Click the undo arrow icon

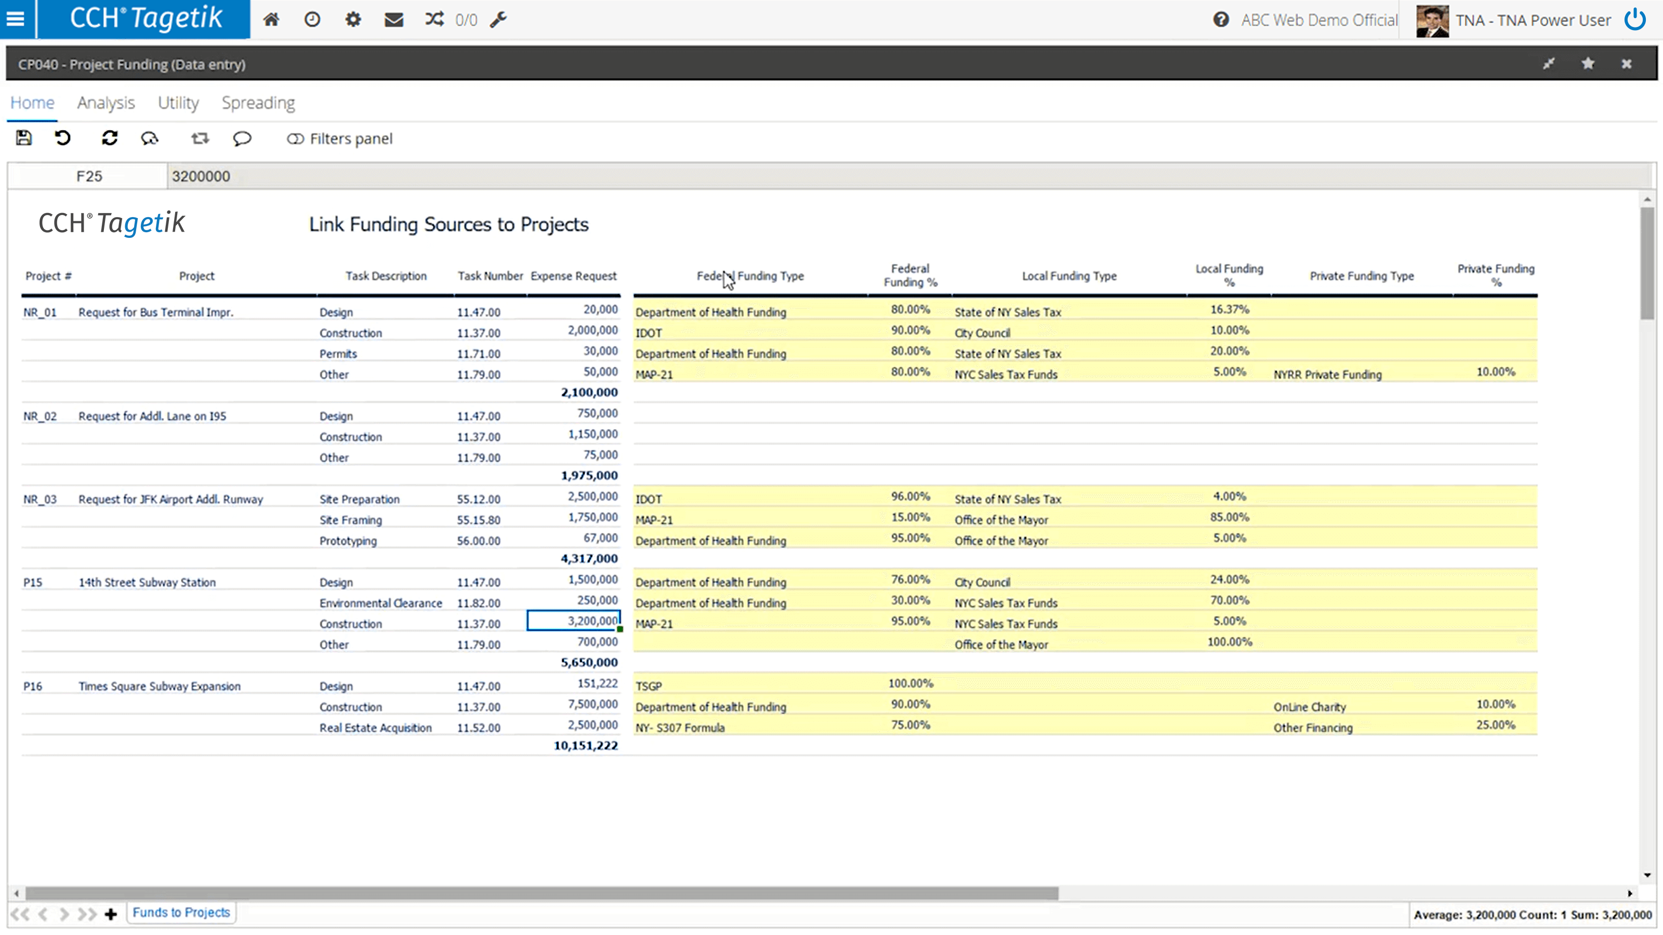pyautogui.click(x=62, y=138)
